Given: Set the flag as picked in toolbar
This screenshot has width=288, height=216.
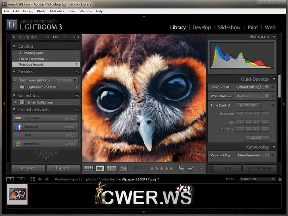Looking at the screenshot, I should point(136,168).
